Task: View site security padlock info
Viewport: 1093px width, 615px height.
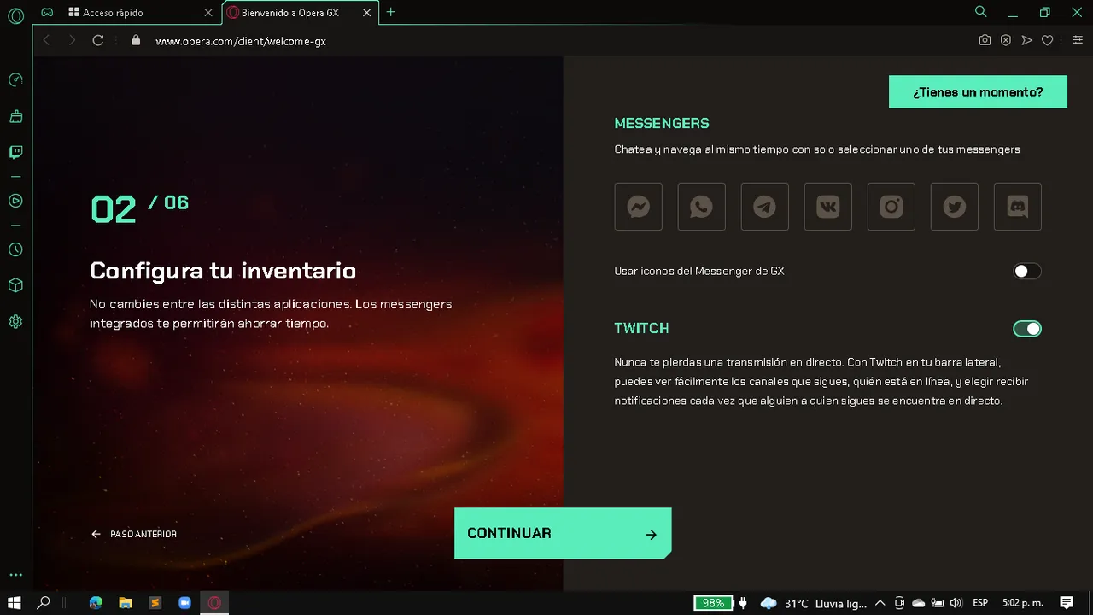Action: tap(135, 40)
